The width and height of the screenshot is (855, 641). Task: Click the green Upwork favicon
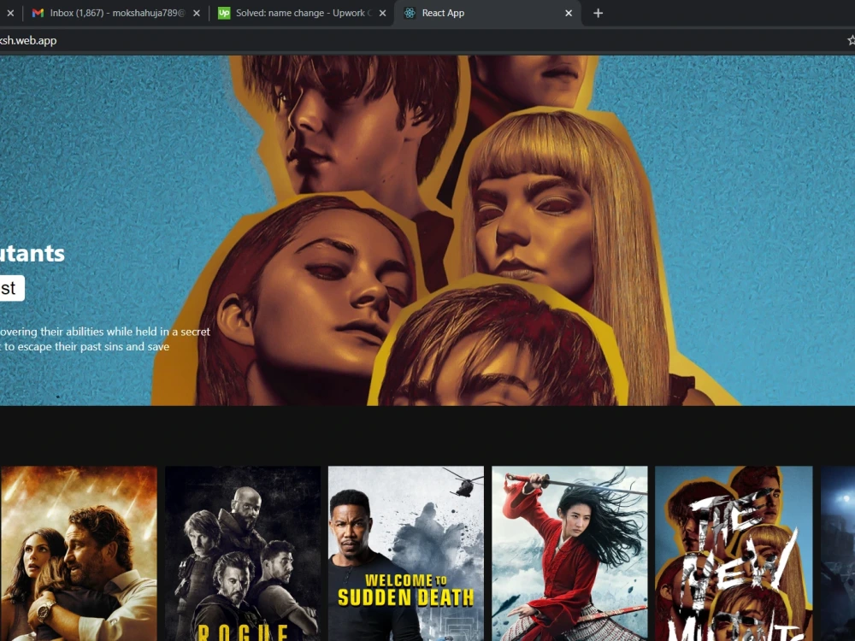pos(224,13)
